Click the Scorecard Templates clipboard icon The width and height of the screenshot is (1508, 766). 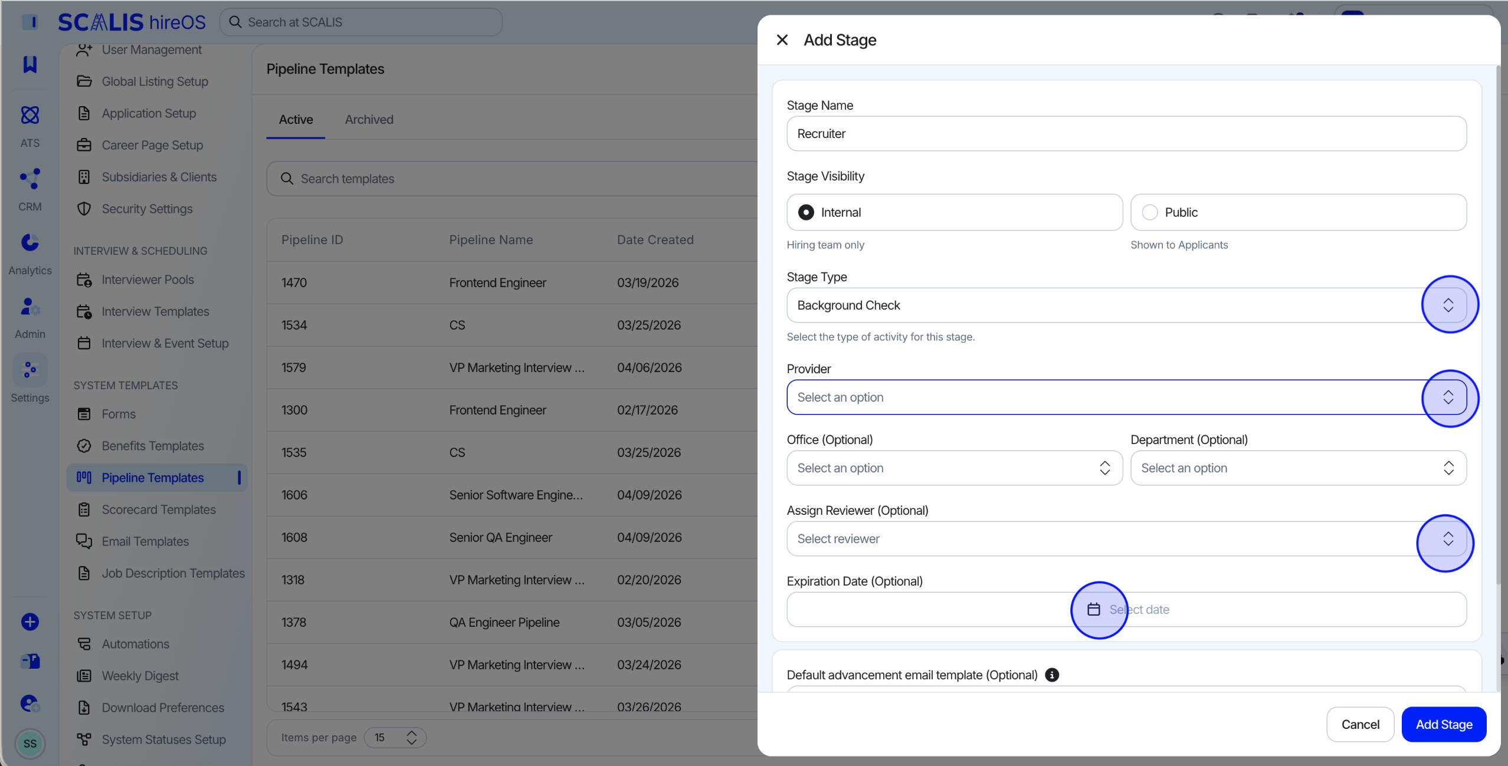tap(84, 509)
